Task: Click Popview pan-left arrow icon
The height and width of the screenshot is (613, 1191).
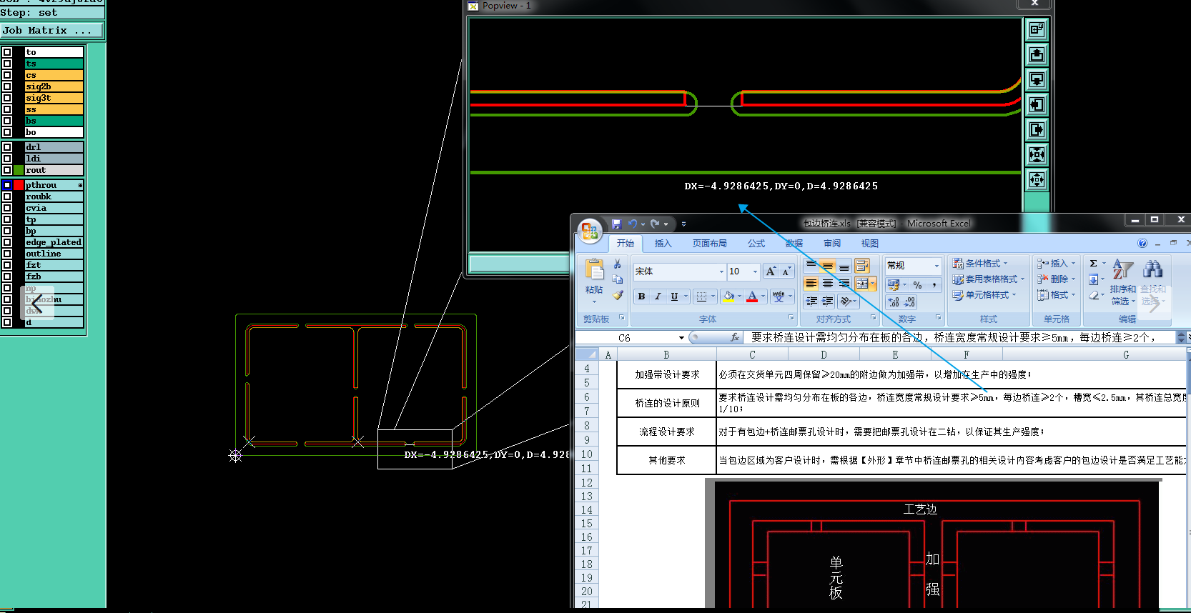Action: (1037, 104)
